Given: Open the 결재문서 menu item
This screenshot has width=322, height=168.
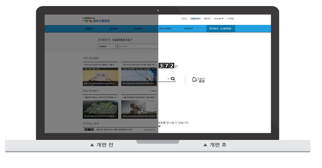Looking at the screenshot, I should tap(89, 28).
